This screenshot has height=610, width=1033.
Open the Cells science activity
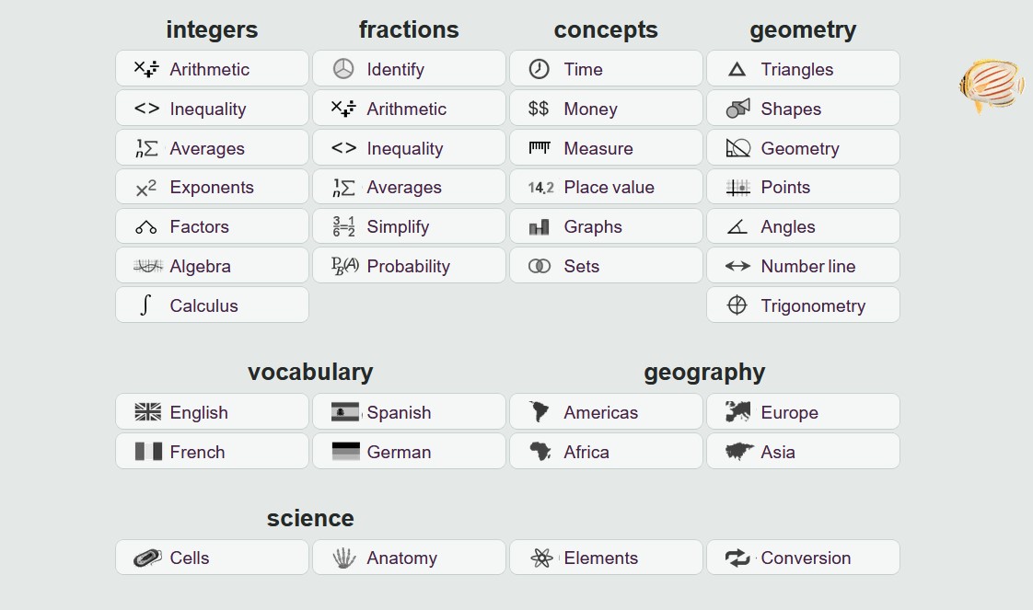[x=212, y=558]
